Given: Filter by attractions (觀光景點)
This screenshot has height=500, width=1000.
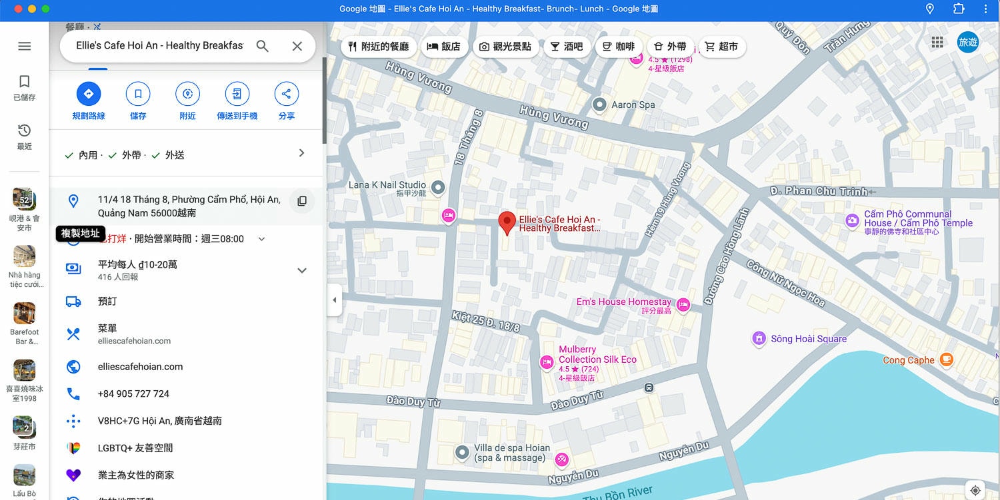Looking at the screenshot, I should coord(506,47).
